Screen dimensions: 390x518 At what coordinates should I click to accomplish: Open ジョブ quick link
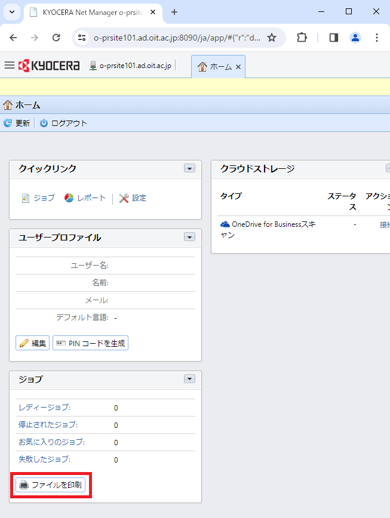click(x=38, y=198)
